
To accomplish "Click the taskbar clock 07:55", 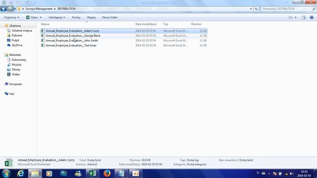I will pyautogui.click(x=304, y=174).
